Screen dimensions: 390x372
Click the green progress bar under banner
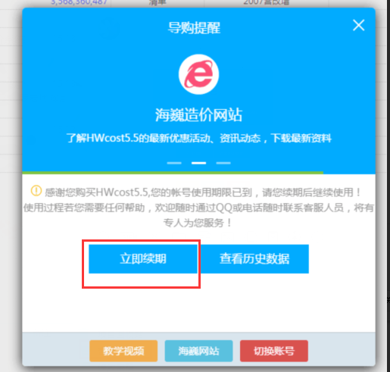click(x=173, y=173)
